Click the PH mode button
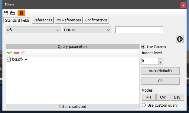 click(149, 97)
